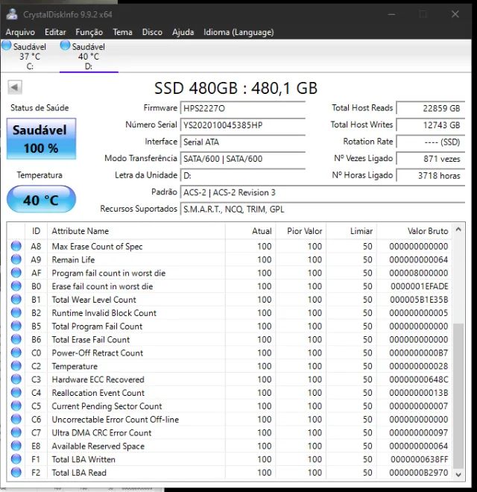Click status icon of Ultra DMA CRC Error

[16, 432]
